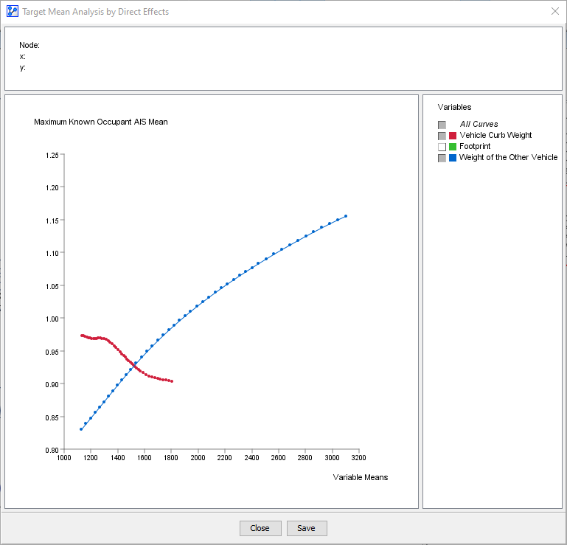This screenshot has width=567, height=545.
Task: Click the 1.25 y-axis tick label
Action: [x=52, y=156]
